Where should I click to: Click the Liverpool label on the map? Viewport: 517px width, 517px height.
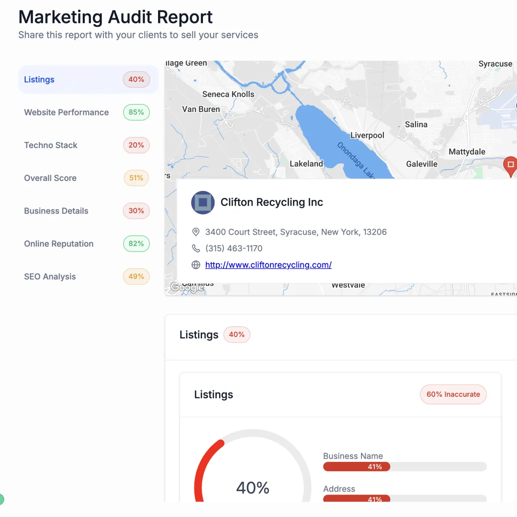[x=367, y=135]
